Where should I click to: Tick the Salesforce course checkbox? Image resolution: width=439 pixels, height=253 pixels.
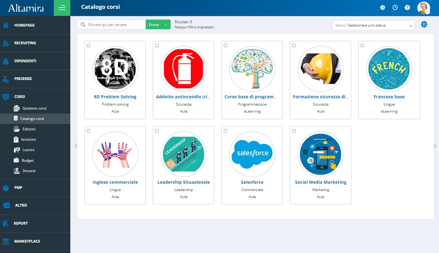(225, 131)
